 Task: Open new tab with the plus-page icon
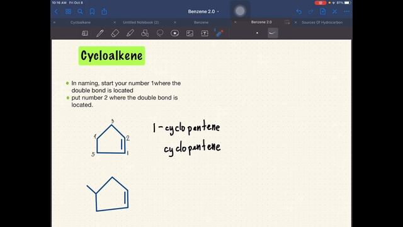click(287, 23)
